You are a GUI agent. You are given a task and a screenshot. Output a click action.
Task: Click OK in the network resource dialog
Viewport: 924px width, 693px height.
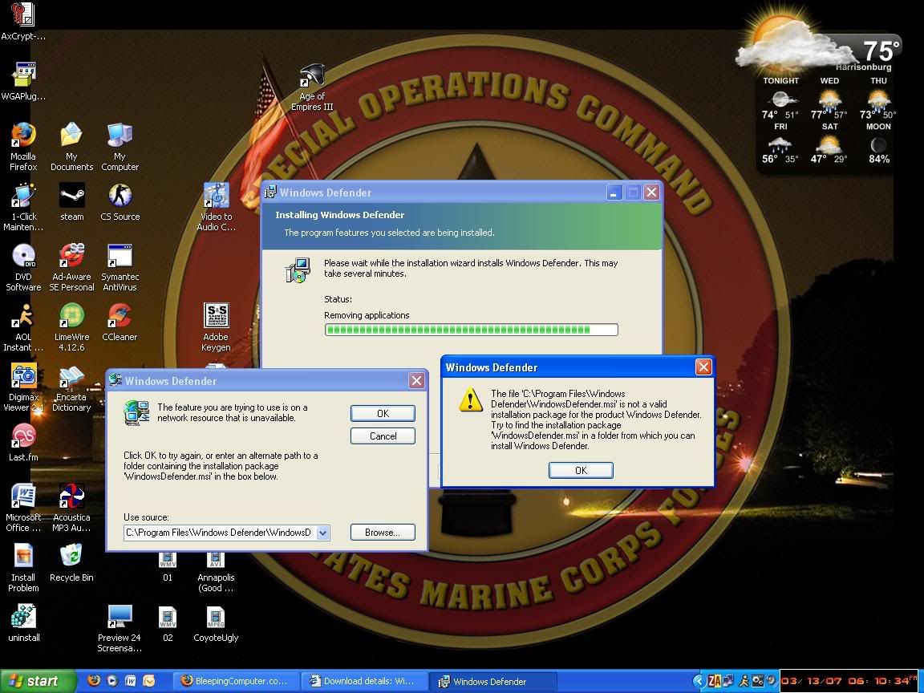(383, 414)
